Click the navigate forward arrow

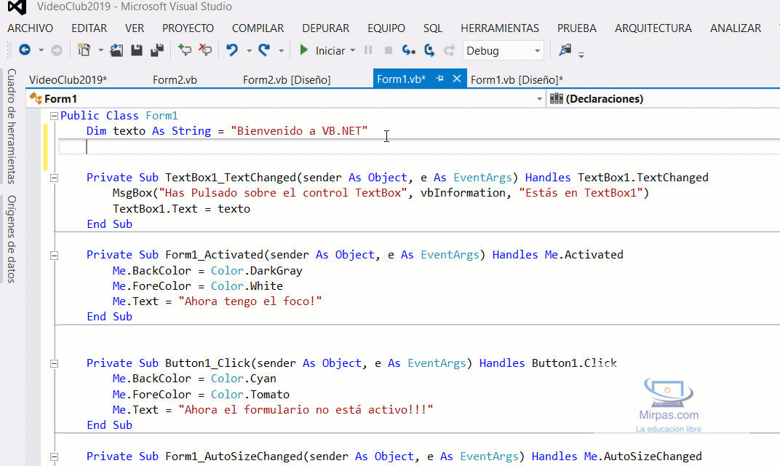coord(57,50)
